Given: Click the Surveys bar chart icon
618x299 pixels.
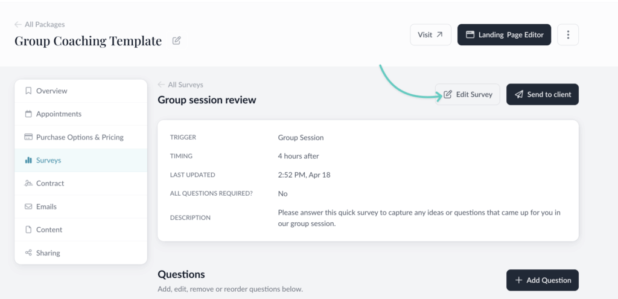Looking at the screenshot, I should point(28,160).
